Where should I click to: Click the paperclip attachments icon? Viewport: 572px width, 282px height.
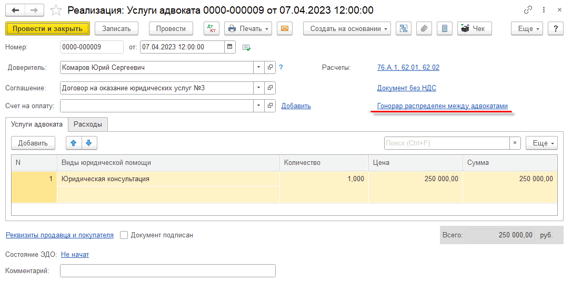[424, 28]
